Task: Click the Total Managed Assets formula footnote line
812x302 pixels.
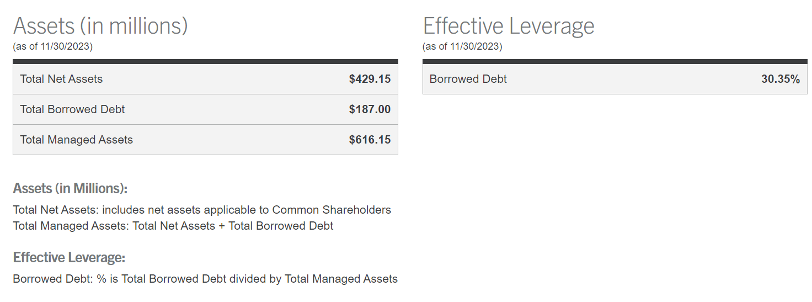Action: [173, 226]
